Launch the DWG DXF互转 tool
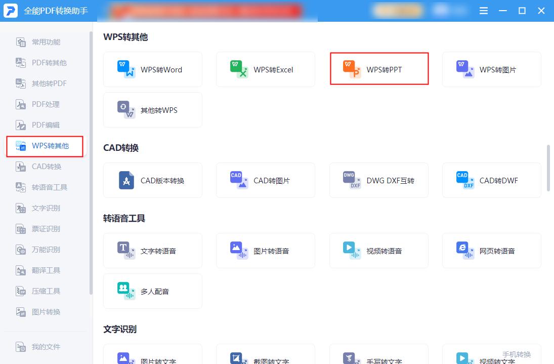Viewport: 554px width, 364px height. point(378,180)
